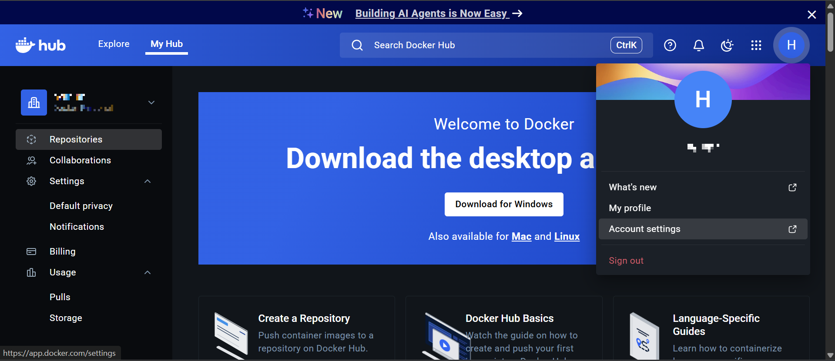Click the Welcome to Docker text
Screen dimensions: 835x361
coord(504,124)
